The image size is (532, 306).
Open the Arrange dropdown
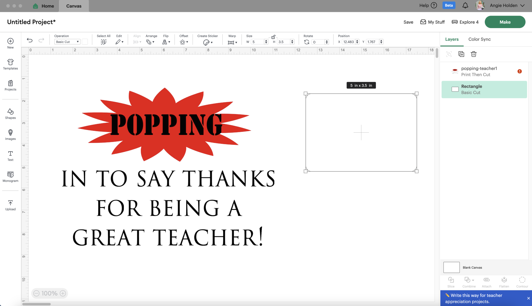coord(150,42)
